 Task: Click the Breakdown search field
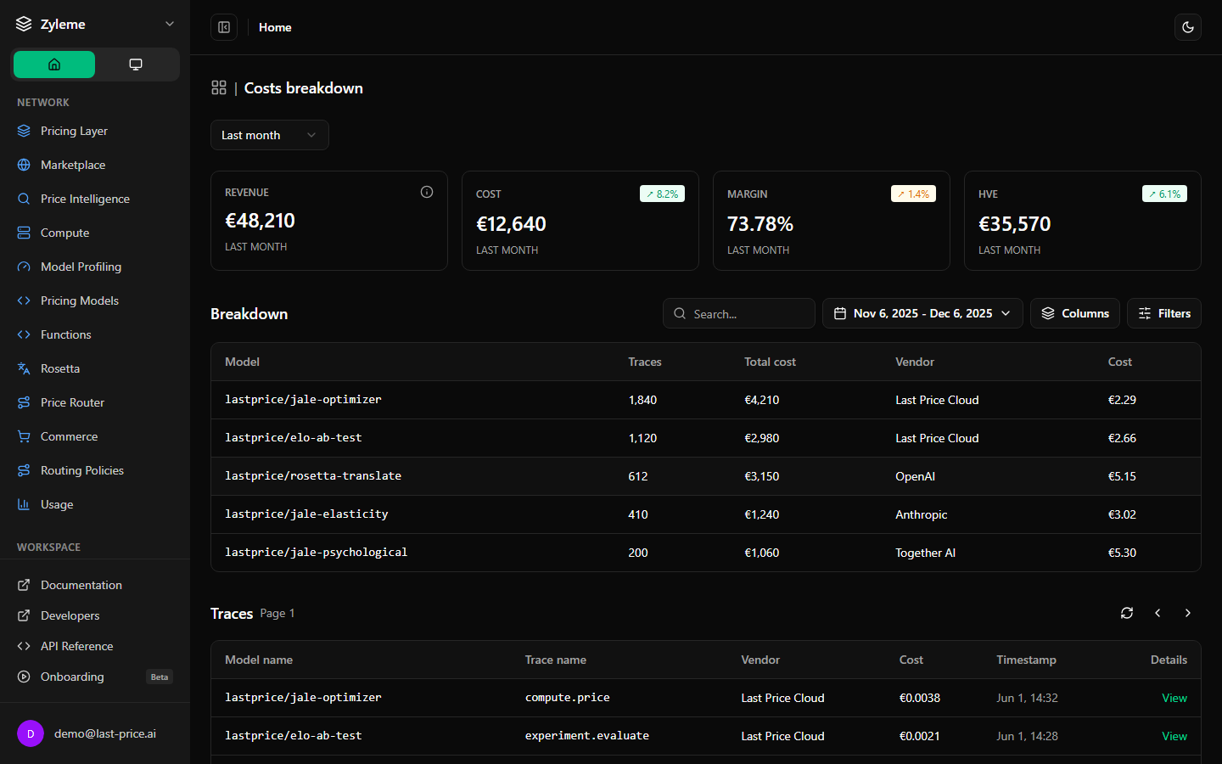[739, 313]
